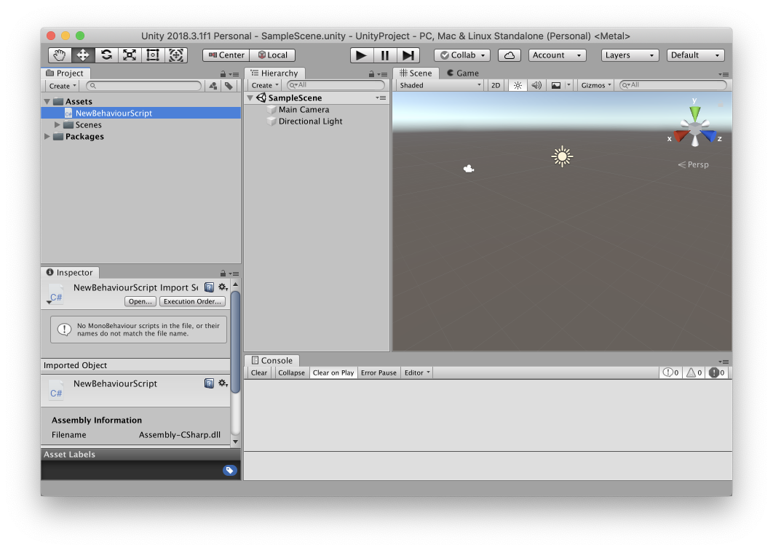Select Main Camera in Hierarchy
The height and width of the screenshot is (550, 773).
tap(304, 109)
